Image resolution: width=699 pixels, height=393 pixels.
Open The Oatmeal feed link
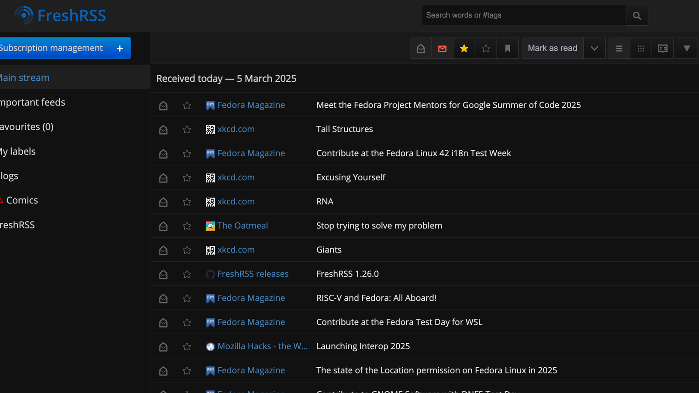coord(237,226)
